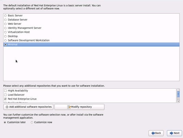This screenshot has width=183, height=138.
Task: Click the plus icon for adding repositories
Action: (7, 107)
